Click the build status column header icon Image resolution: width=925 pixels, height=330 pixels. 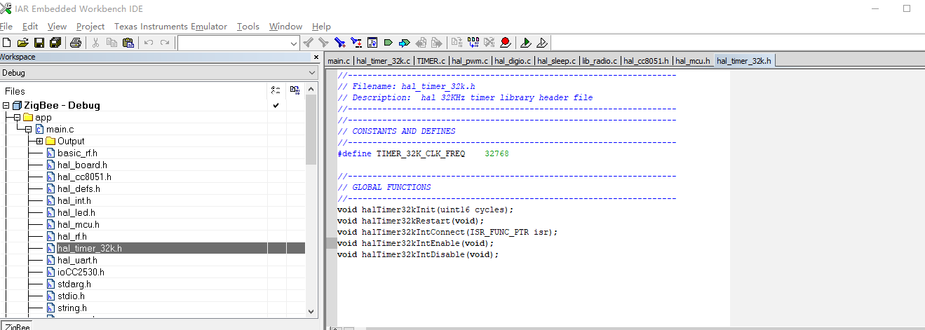click(x=276, y=90)
